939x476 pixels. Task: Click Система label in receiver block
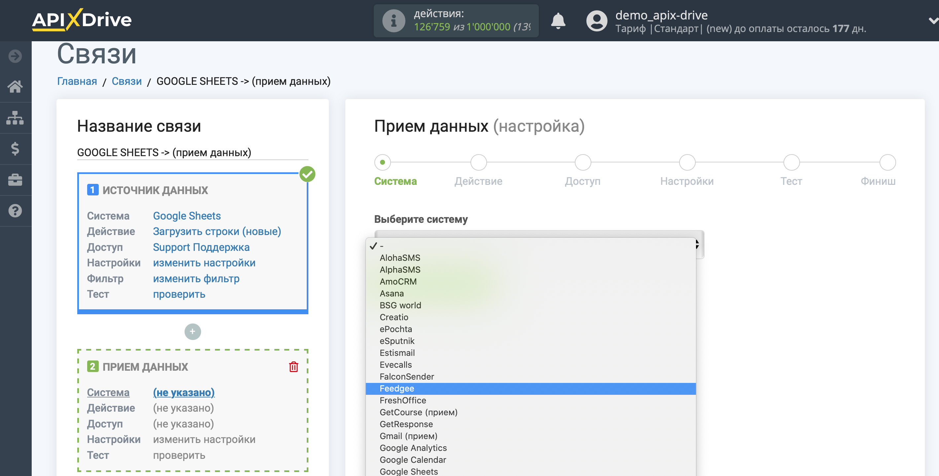[108, 392]
